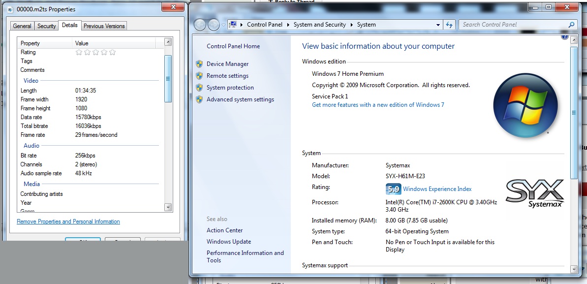Click the Properties list scroll down arrow
Screen dimensions: 587x284
[x=168, y=207]
